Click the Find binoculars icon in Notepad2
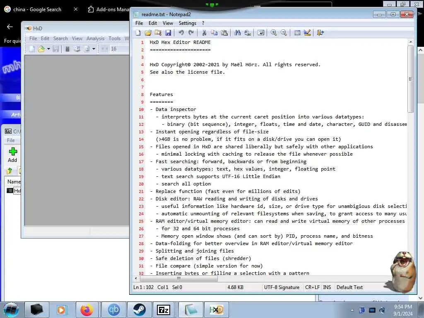 (x=237, y=33)
